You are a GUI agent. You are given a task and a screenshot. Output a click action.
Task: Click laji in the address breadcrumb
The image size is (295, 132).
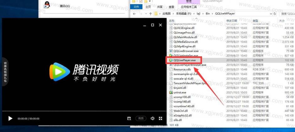tap(199, 13)
